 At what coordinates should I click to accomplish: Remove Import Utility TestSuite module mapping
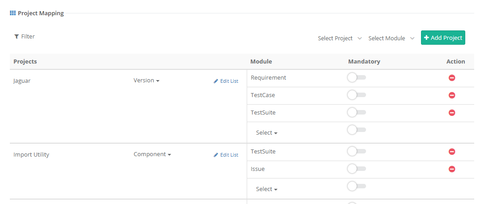pyautogui.click(x=452, y=152)
